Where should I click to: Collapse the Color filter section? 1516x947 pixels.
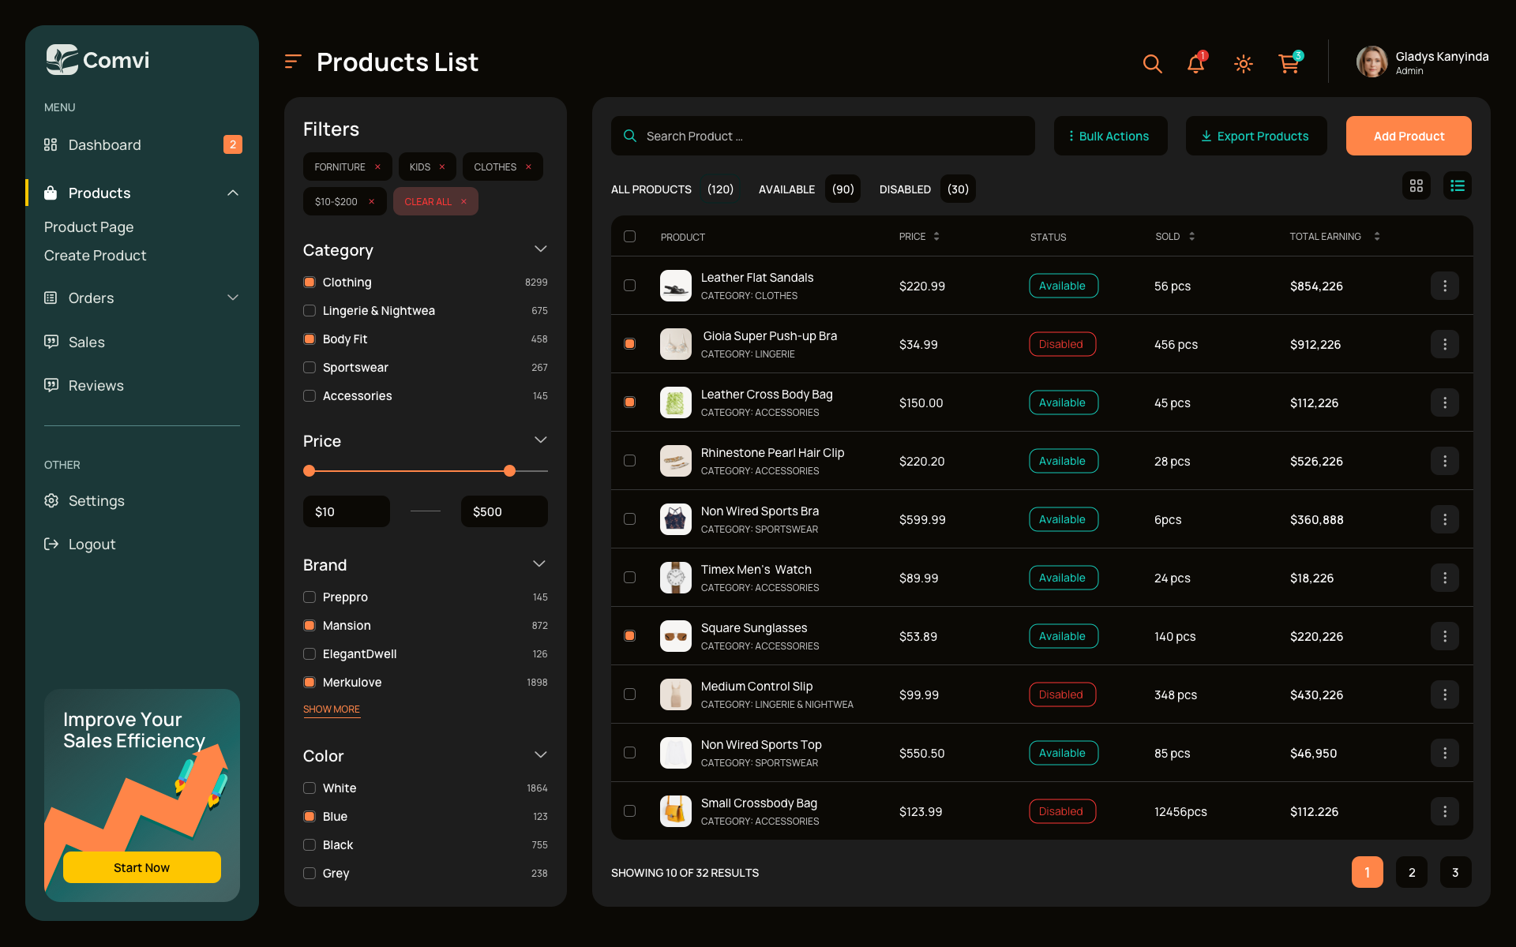point(541,754)
